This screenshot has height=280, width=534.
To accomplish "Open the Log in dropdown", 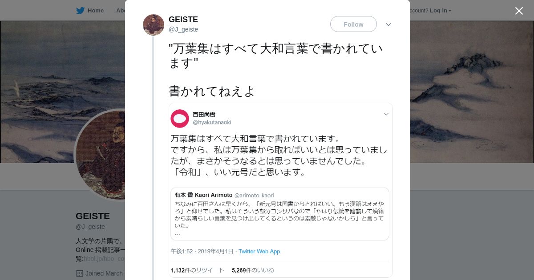I will (x=440, y=11).
